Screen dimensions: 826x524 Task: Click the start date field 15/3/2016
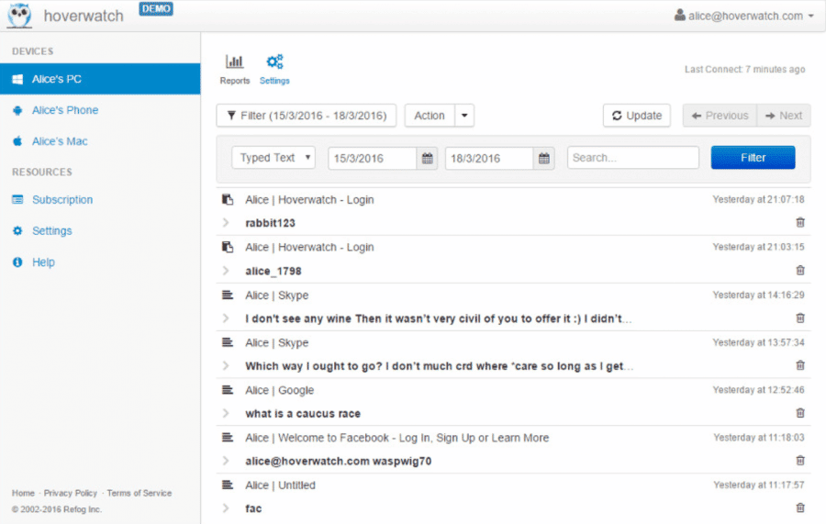pyautogui.click(x=372, y=158)
